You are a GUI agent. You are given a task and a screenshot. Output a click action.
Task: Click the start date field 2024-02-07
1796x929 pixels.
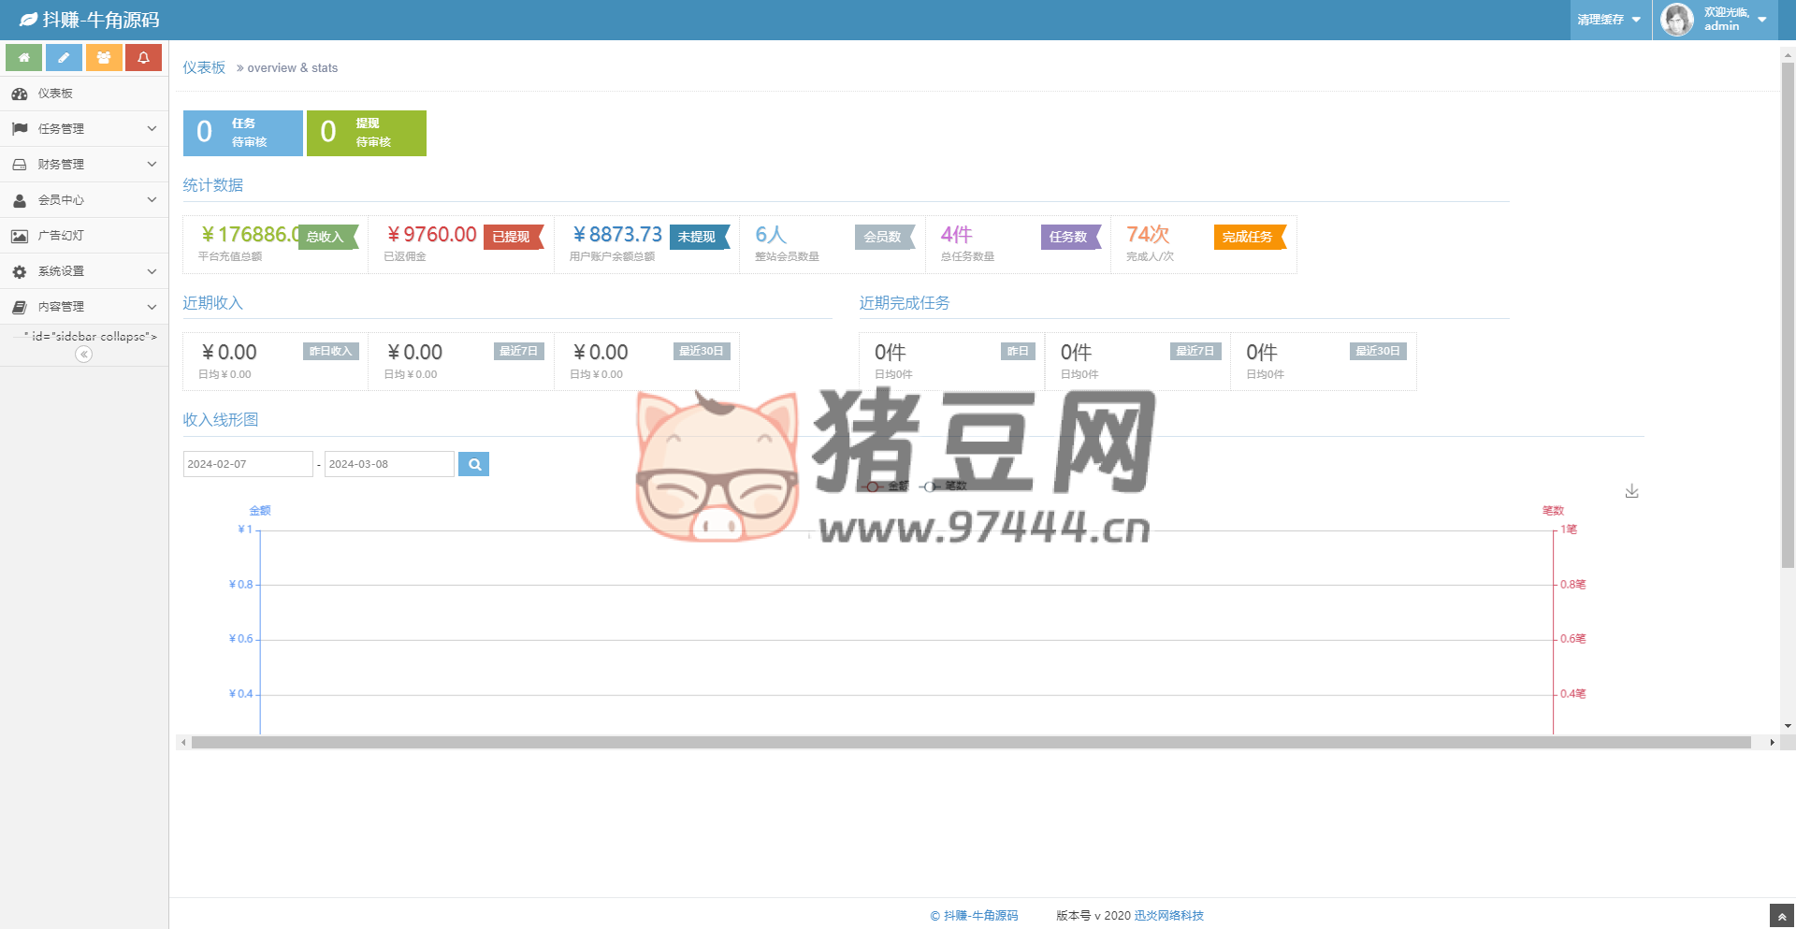click(x=248, y=464)
